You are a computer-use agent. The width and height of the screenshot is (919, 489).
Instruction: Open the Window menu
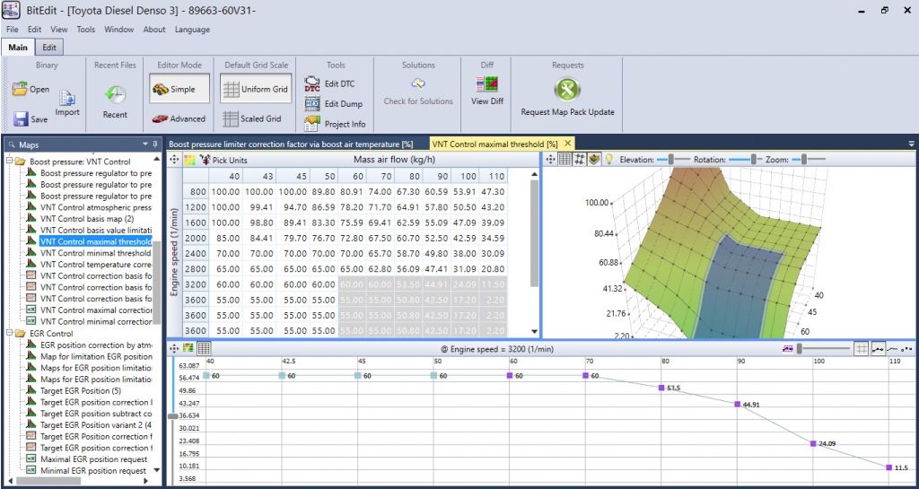(119, 30)
